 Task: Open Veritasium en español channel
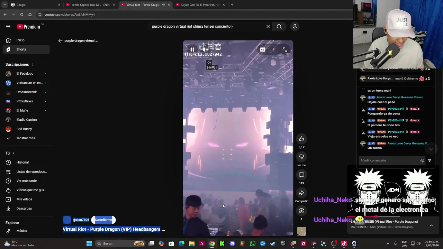coord(26,83)
